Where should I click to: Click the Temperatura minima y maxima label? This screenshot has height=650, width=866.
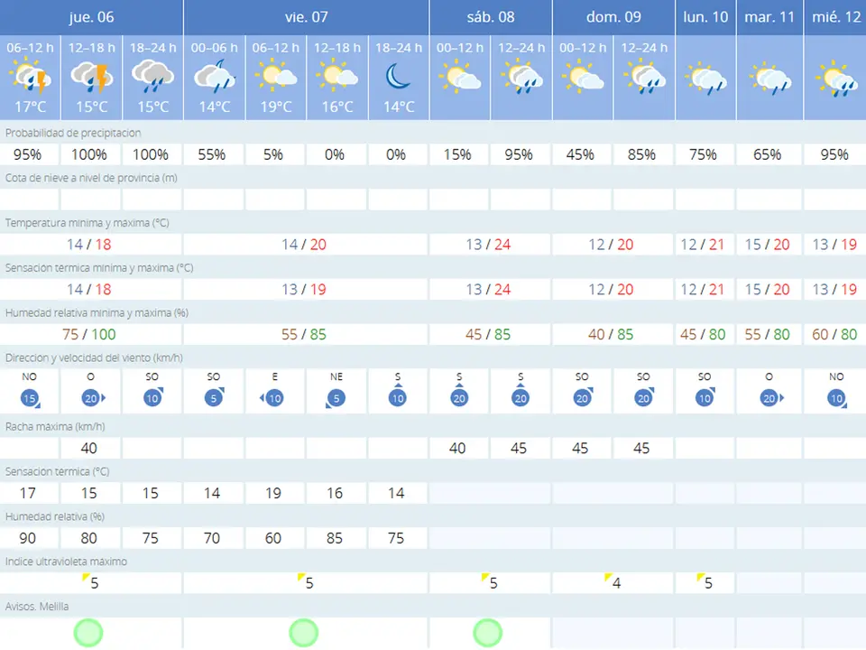(x=88, y=223)
